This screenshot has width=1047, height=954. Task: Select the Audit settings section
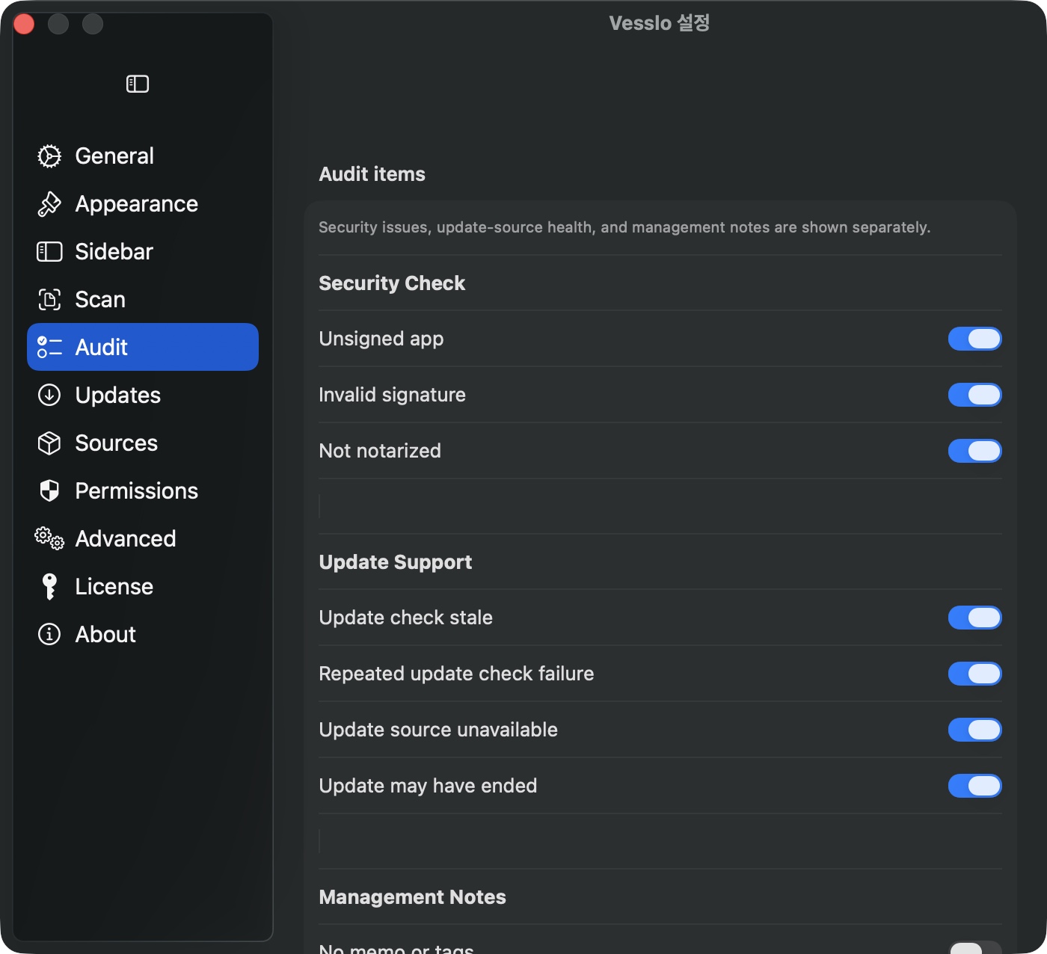[x=143, y=347]
